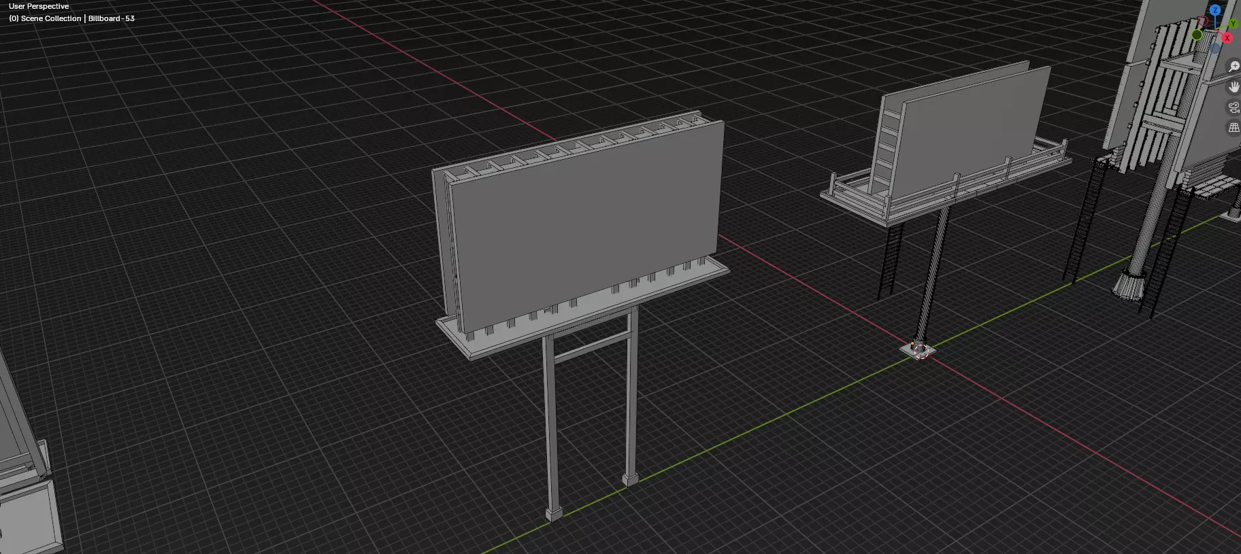
Task: Click the faded blue negative Z axis circle
Action: click(x=1215, y=48)
